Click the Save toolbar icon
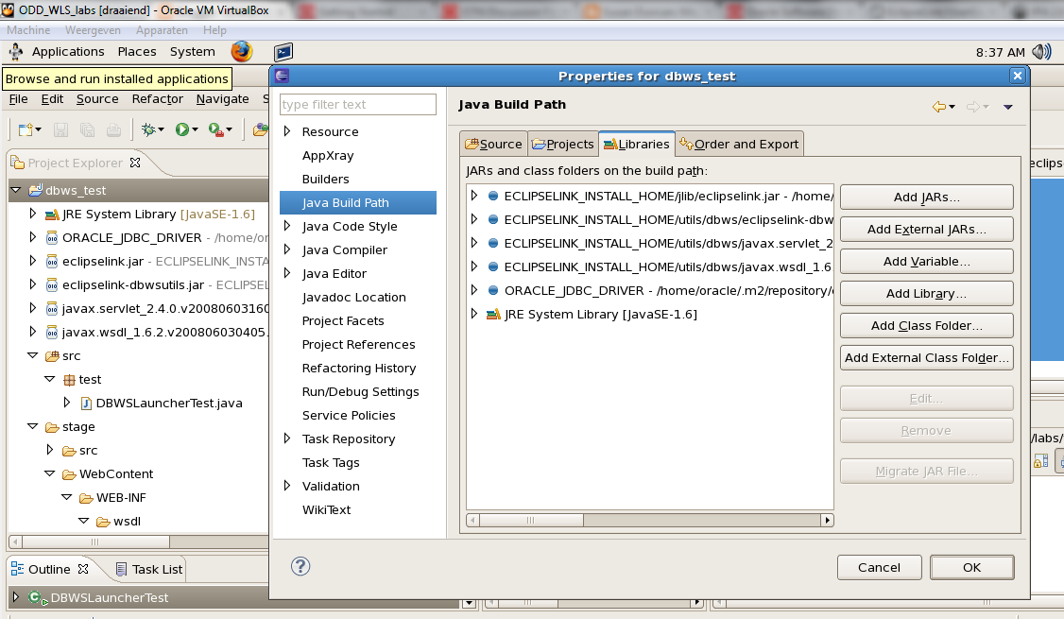The image size is (1064, 619). tap(61, 129)
